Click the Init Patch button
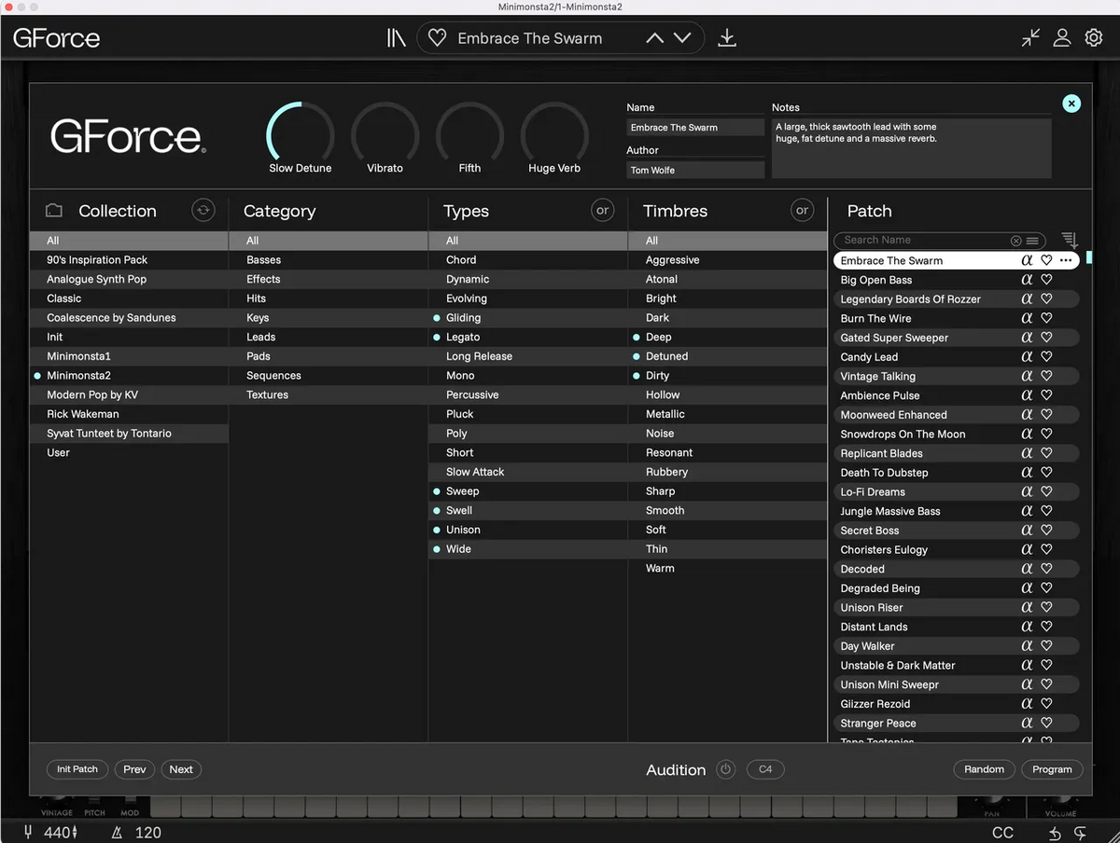 [x=77, y=769]
